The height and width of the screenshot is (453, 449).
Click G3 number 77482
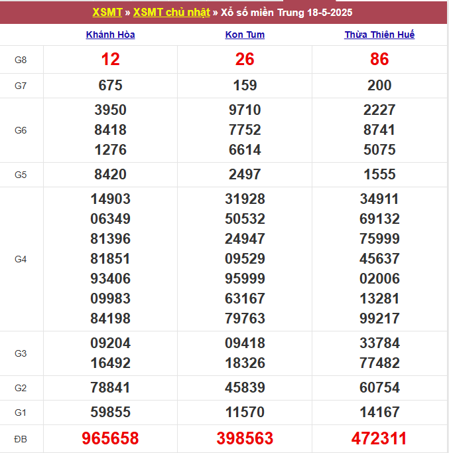[379, 363]
